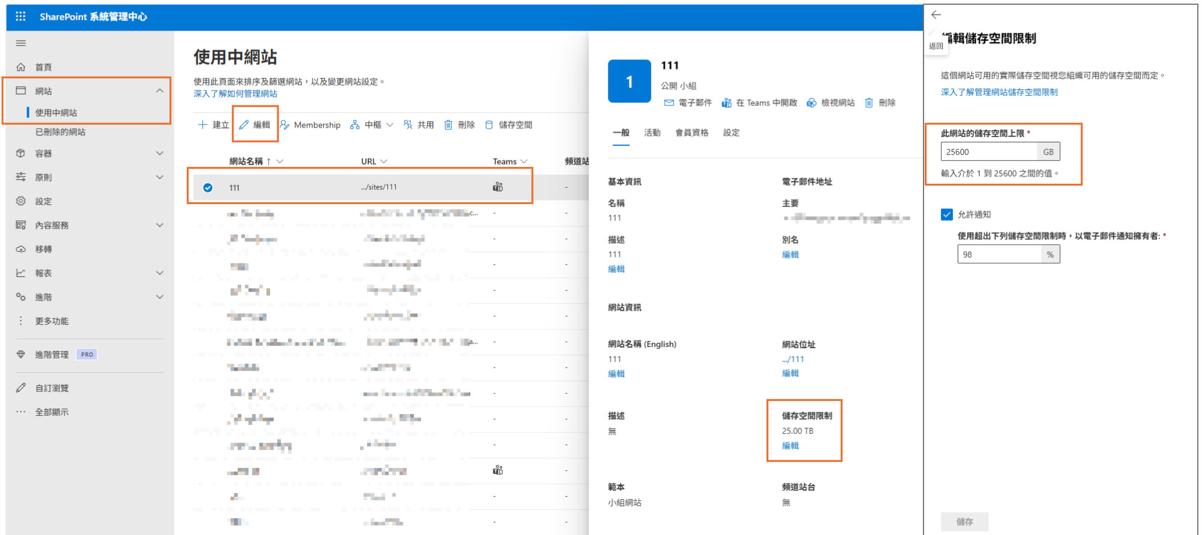Click the Email (電子郵件) envelope icon
1202x535 pixels.
(x=669, y=103)
